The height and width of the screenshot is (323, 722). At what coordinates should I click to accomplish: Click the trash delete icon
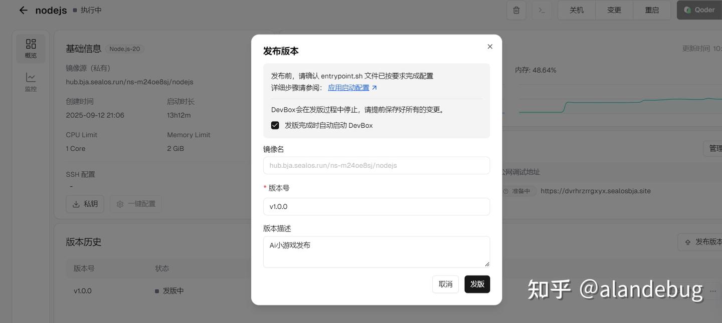(516, 10)
